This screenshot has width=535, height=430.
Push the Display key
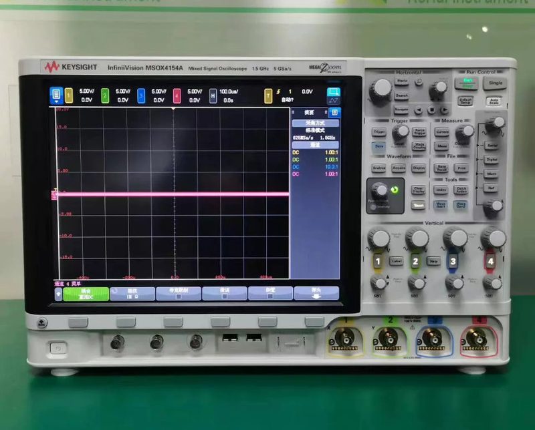[419, 168]
